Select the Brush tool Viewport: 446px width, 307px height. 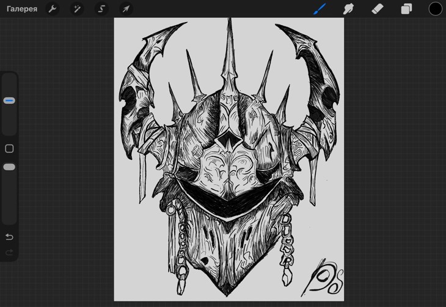tap(320, 9)
